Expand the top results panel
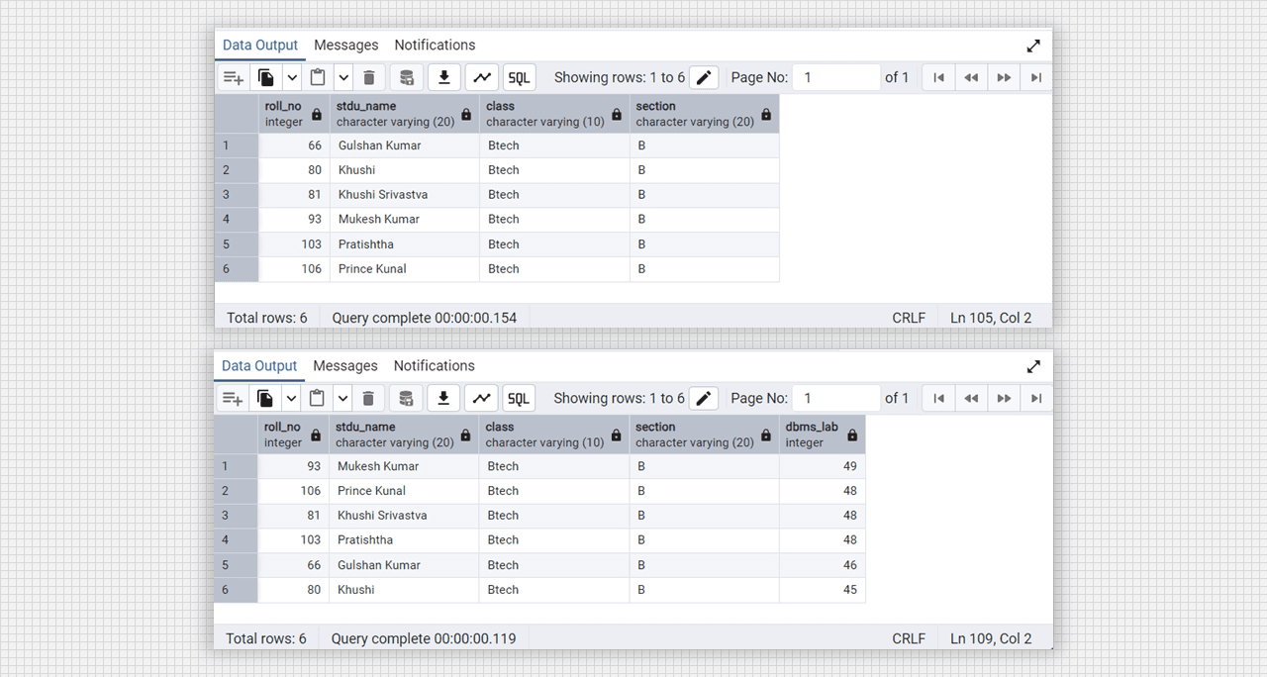 1033,46
